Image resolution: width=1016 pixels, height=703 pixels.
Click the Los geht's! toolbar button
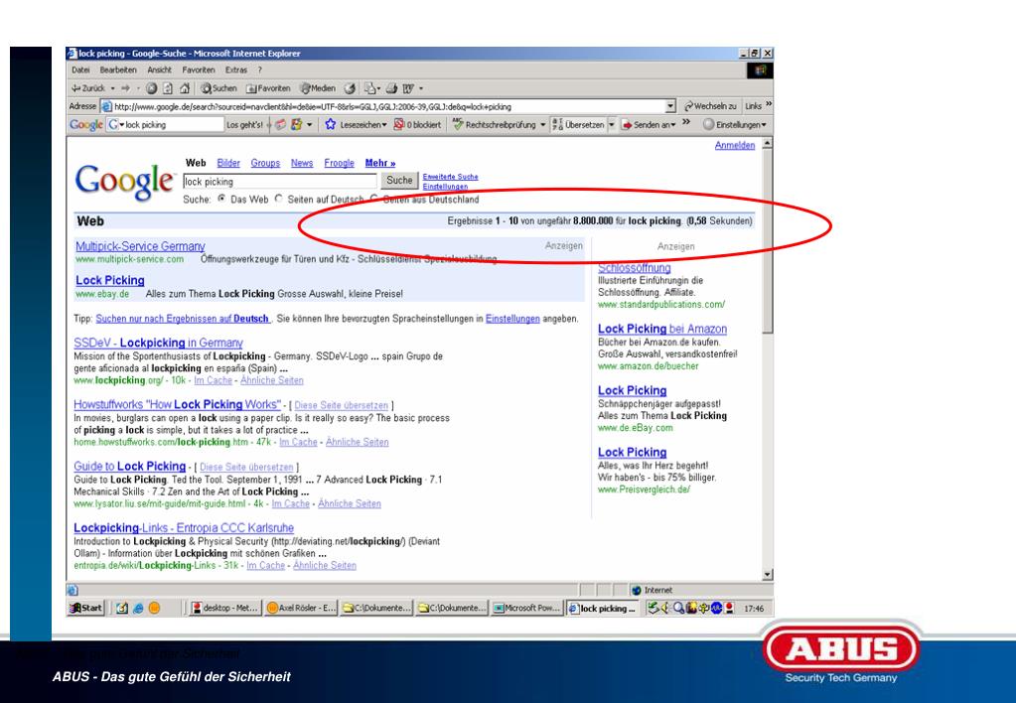[x=244, y=124]
